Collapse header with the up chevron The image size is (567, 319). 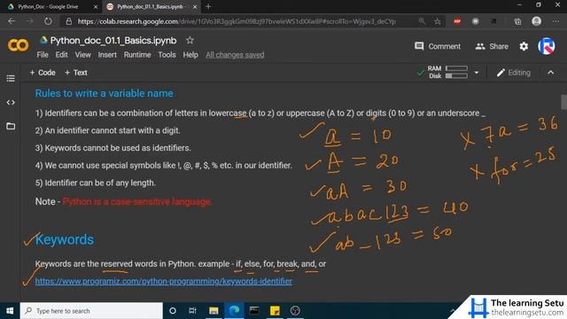pos(550,73)
